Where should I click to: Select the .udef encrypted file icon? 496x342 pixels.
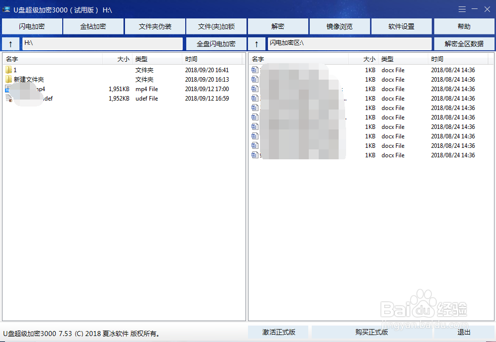tap(8, 98)
